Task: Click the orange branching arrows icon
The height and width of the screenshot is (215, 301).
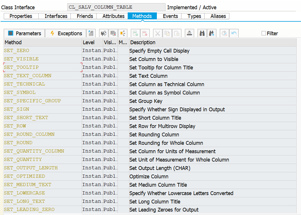Action: point(123,33)
